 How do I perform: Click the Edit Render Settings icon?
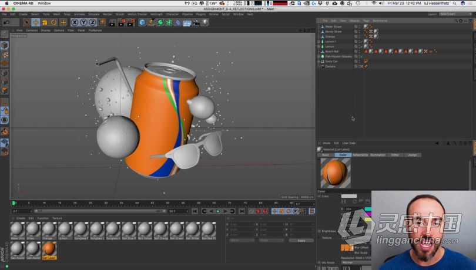click(x=131, y=22)
